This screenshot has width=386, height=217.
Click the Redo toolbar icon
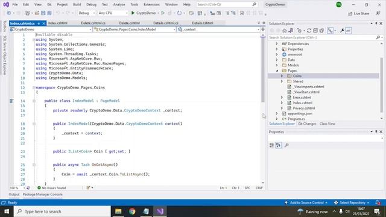[x=68, y=13]
